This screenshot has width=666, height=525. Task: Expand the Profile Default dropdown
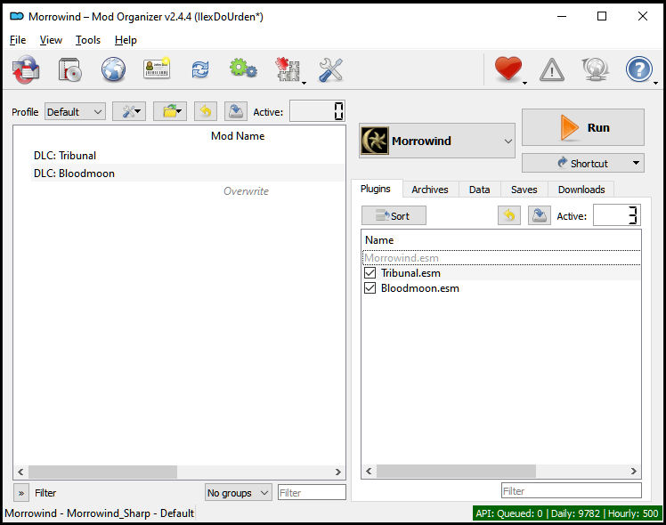pyautogui.click(x=75, y=112)
